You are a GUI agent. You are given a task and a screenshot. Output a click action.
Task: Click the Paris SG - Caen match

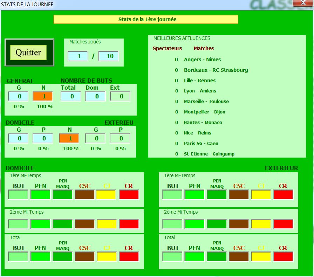tap(201, 143)
